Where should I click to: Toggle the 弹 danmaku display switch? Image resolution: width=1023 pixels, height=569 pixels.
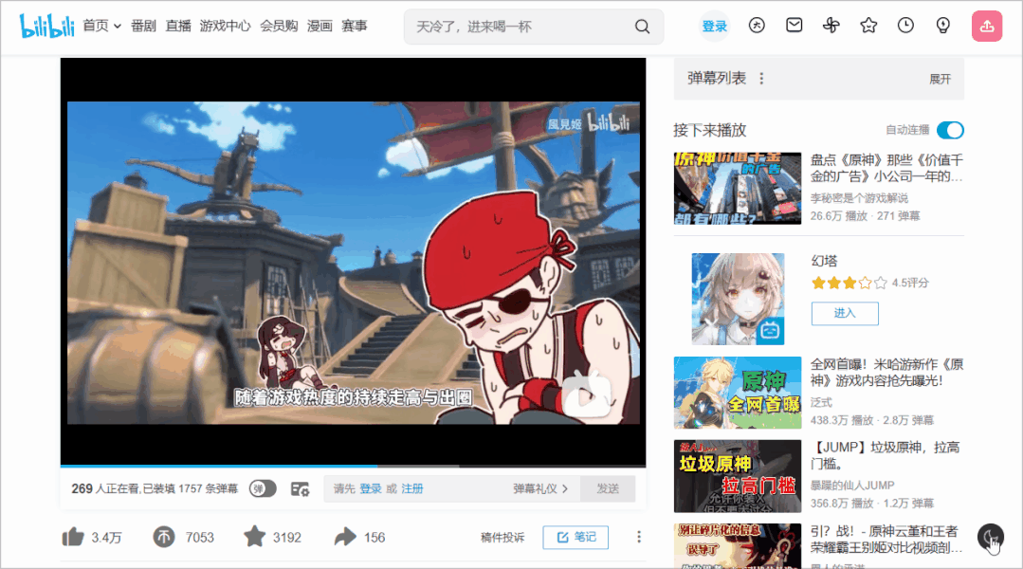coord(263,488)
